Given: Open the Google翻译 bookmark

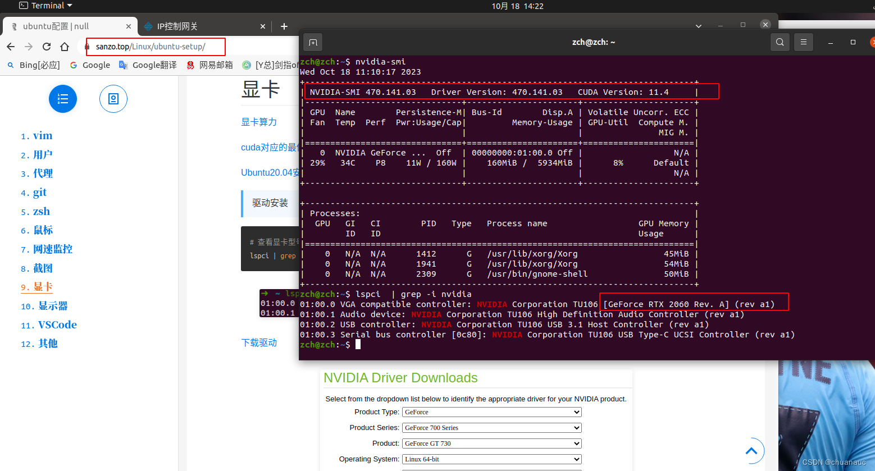Looking at the screenshot, I should [148, 65].
